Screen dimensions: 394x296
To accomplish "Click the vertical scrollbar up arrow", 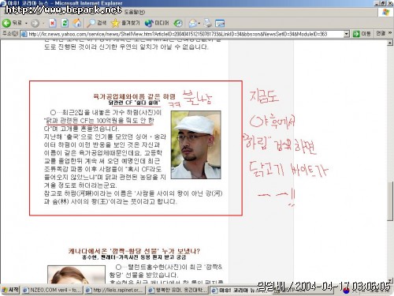I will tap(390, 43).
